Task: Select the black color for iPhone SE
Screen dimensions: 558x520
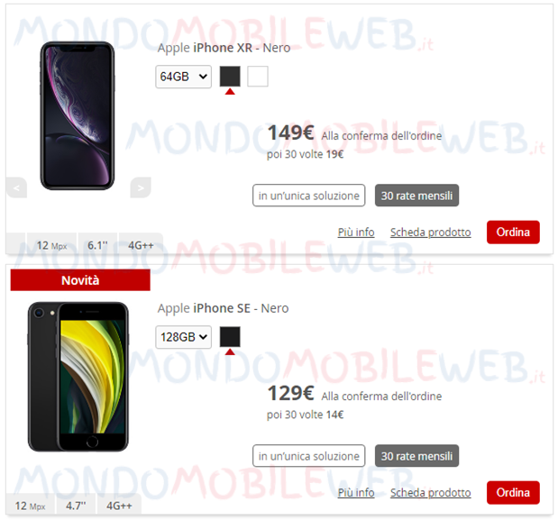Action: [230, 336]
